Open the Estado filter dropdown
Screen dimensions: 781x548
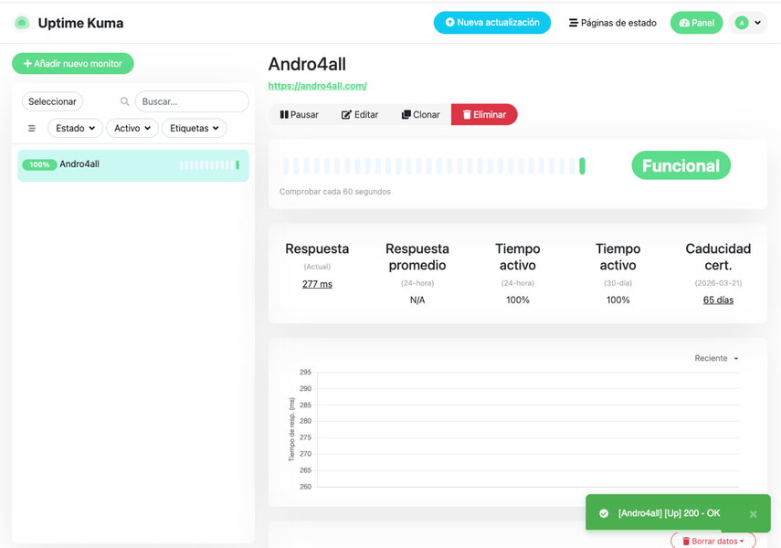pyautogui.click(x=75, y=129)
